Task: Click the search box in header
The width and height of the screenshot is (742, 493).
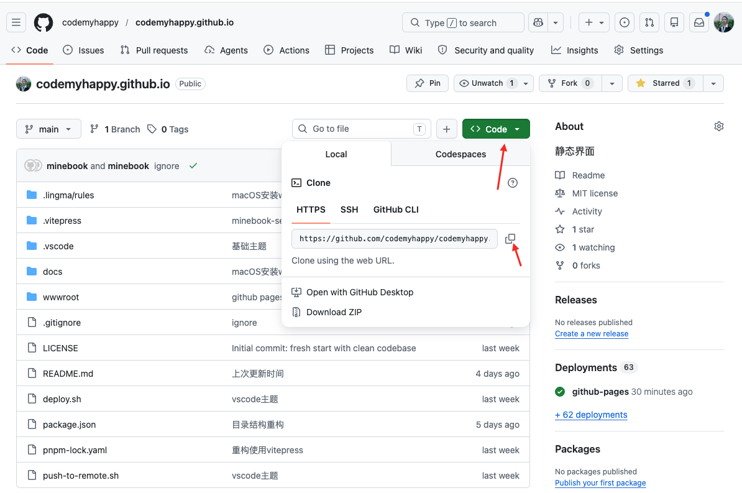Action: (x=463, y=22)
